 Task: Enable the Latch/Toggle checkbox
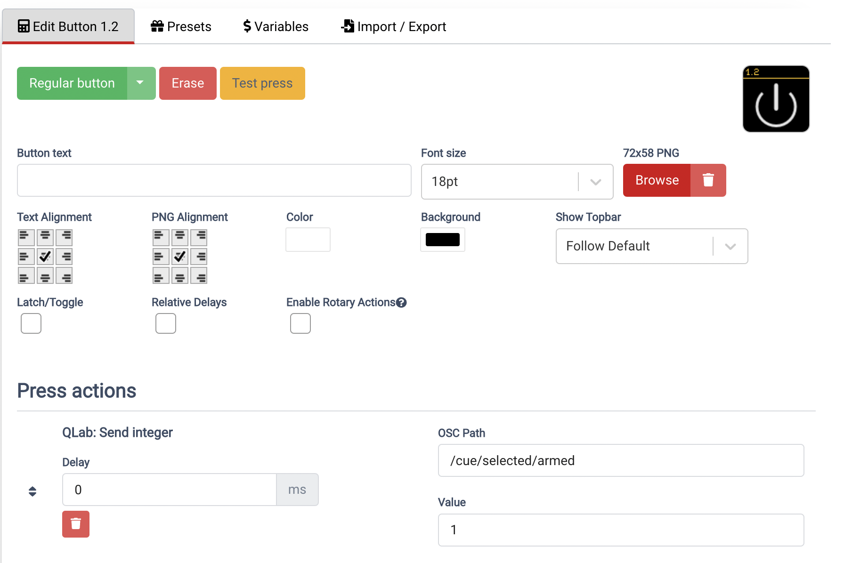(31, 323)
